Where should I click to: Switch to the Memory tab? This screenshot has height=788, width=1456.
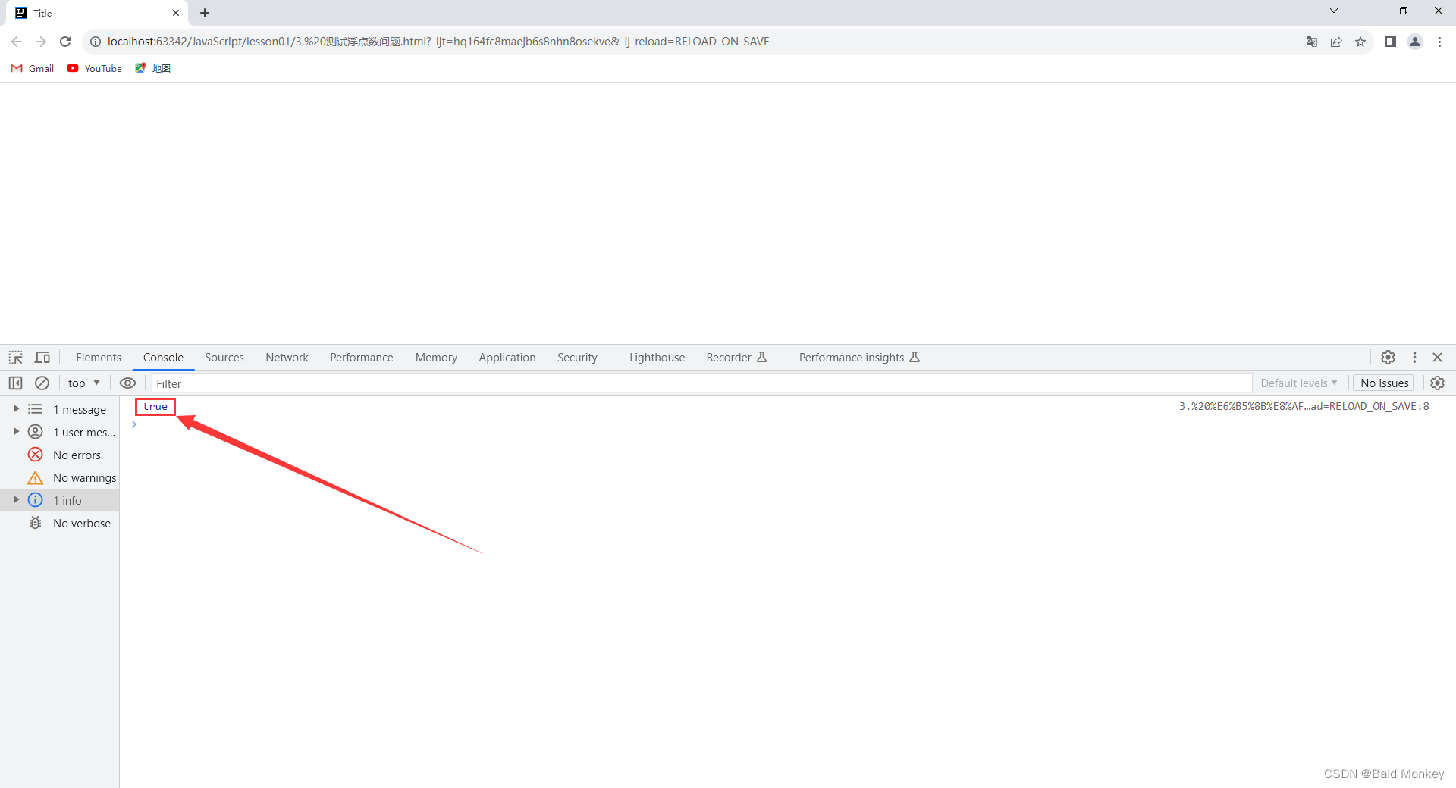[x=436, y=358]
